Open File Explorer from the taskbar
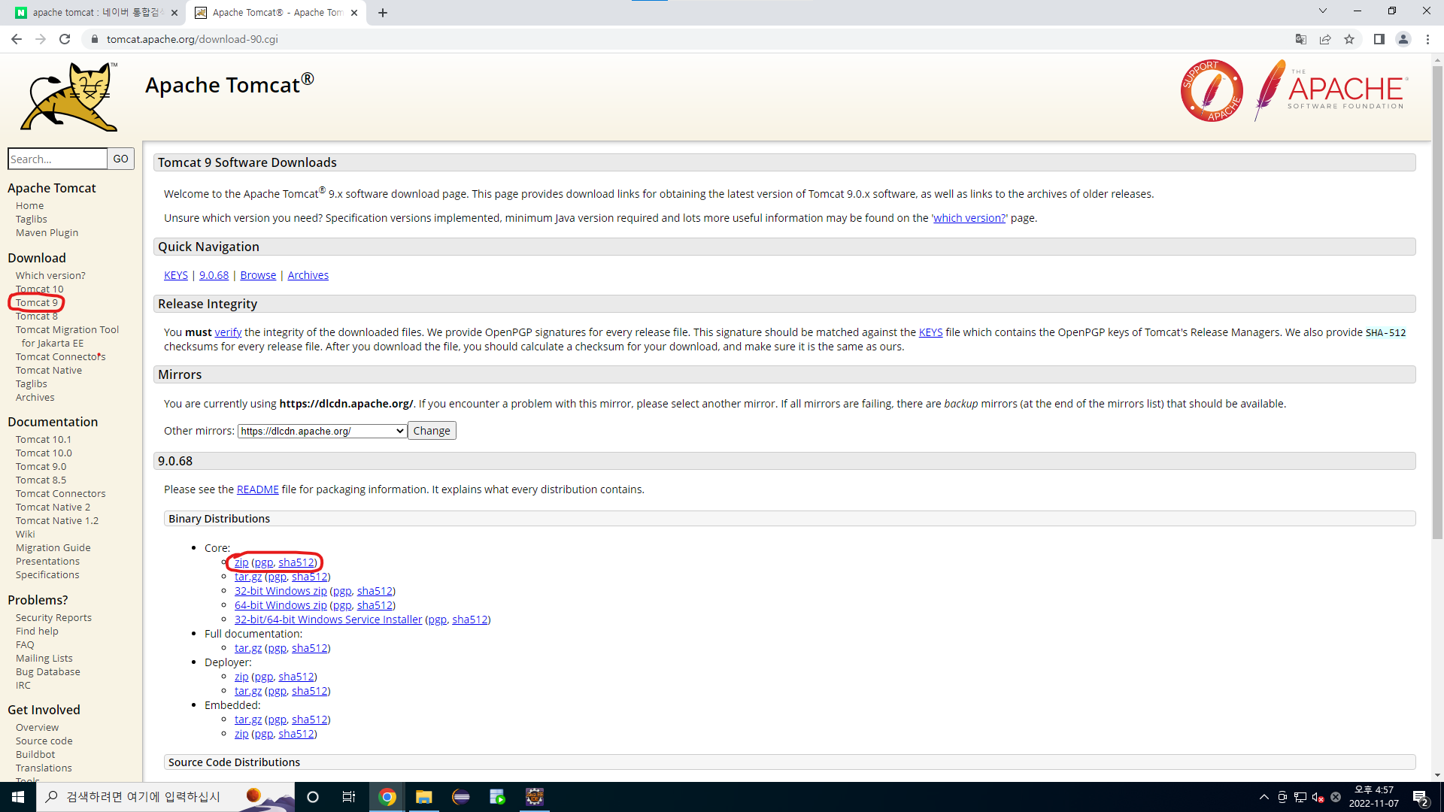 pyautogui.click(x=423, y=797)
